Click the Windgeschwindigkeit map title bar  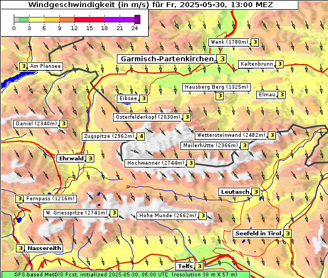pyautogui.click(x=150, y=5)
